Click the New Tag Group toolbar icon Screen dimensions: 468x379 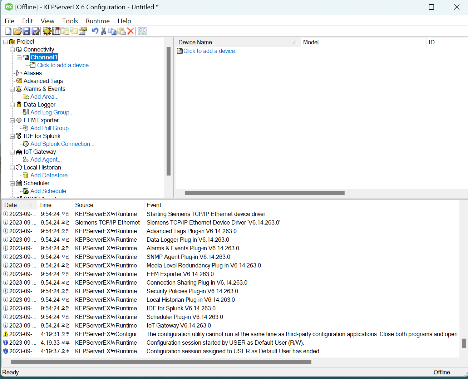(x=65, y=31)
